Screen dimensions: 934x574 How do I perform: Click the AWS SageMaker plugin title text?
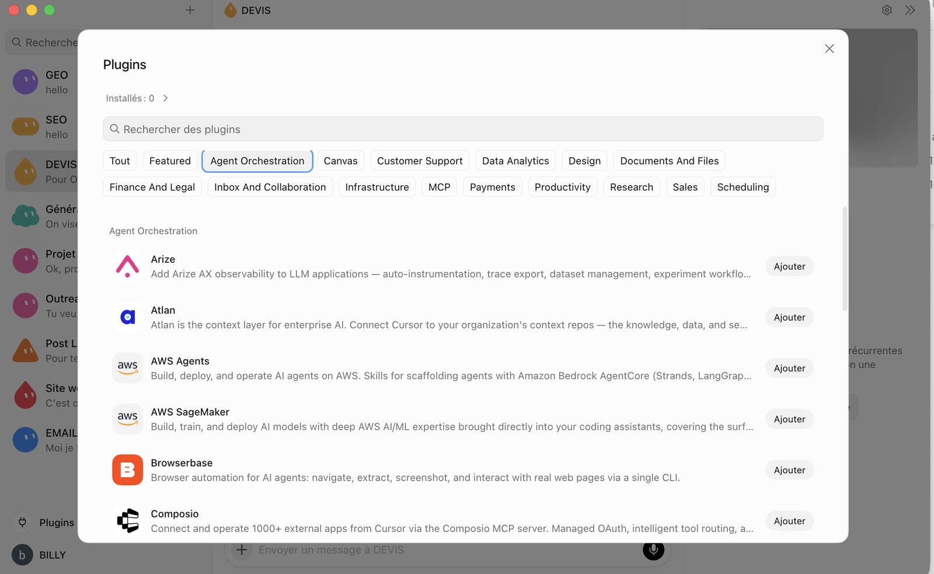190,412
